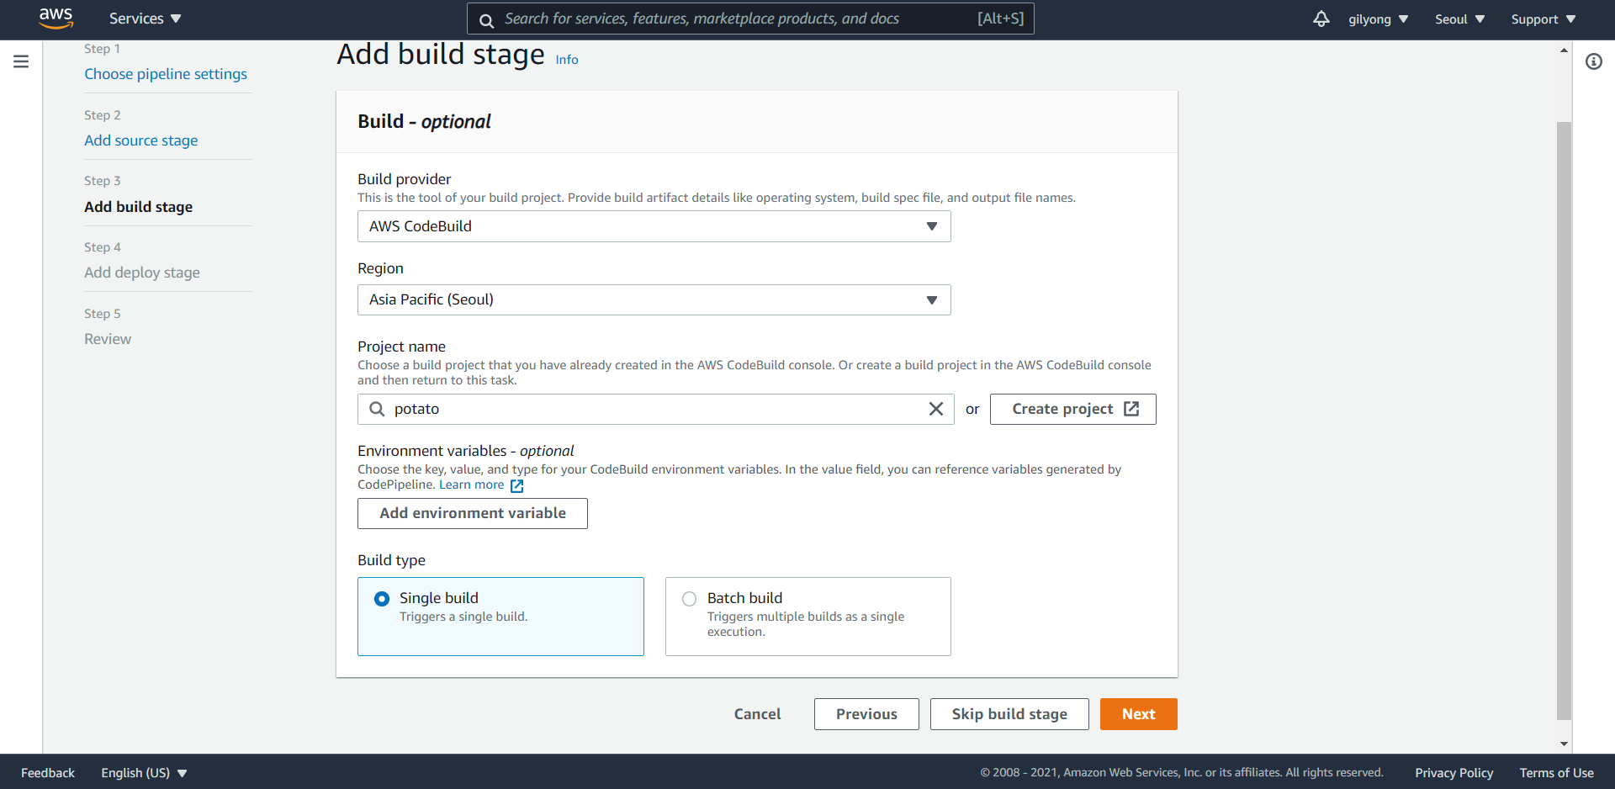The height and width of the screenshot is (789, 1615).
Task: Go to Step 1 Choose pipeline settings
Action: point(166,74)
